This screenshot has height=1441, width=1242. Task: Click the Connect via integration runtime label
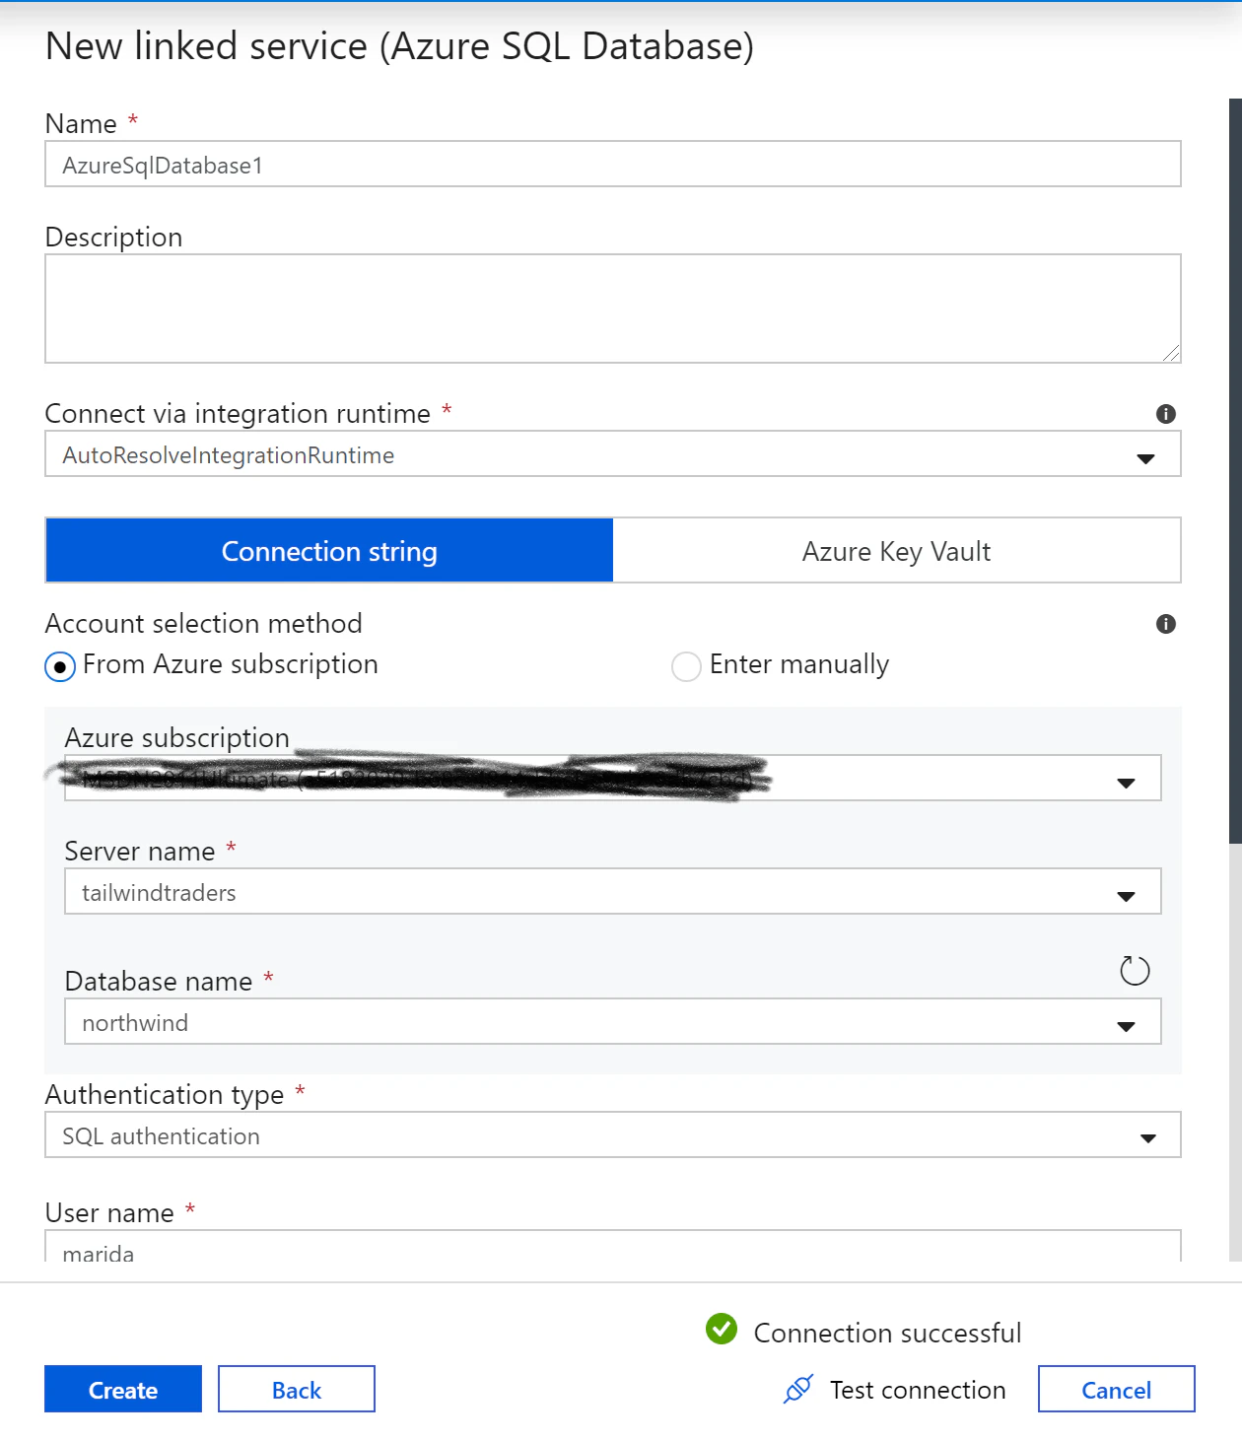click(x=238, y=414)
